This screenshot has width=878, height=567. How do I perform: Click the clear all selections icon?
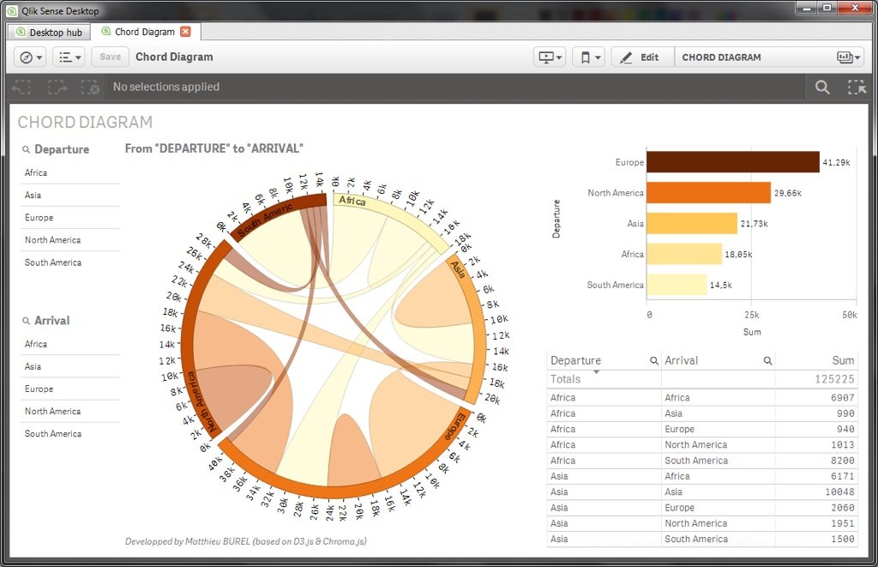[90, 87]
